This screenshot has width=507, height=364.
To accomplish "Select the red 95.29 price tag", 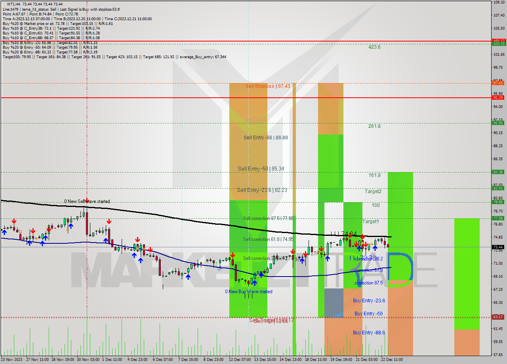I will [x=498, y=97].
